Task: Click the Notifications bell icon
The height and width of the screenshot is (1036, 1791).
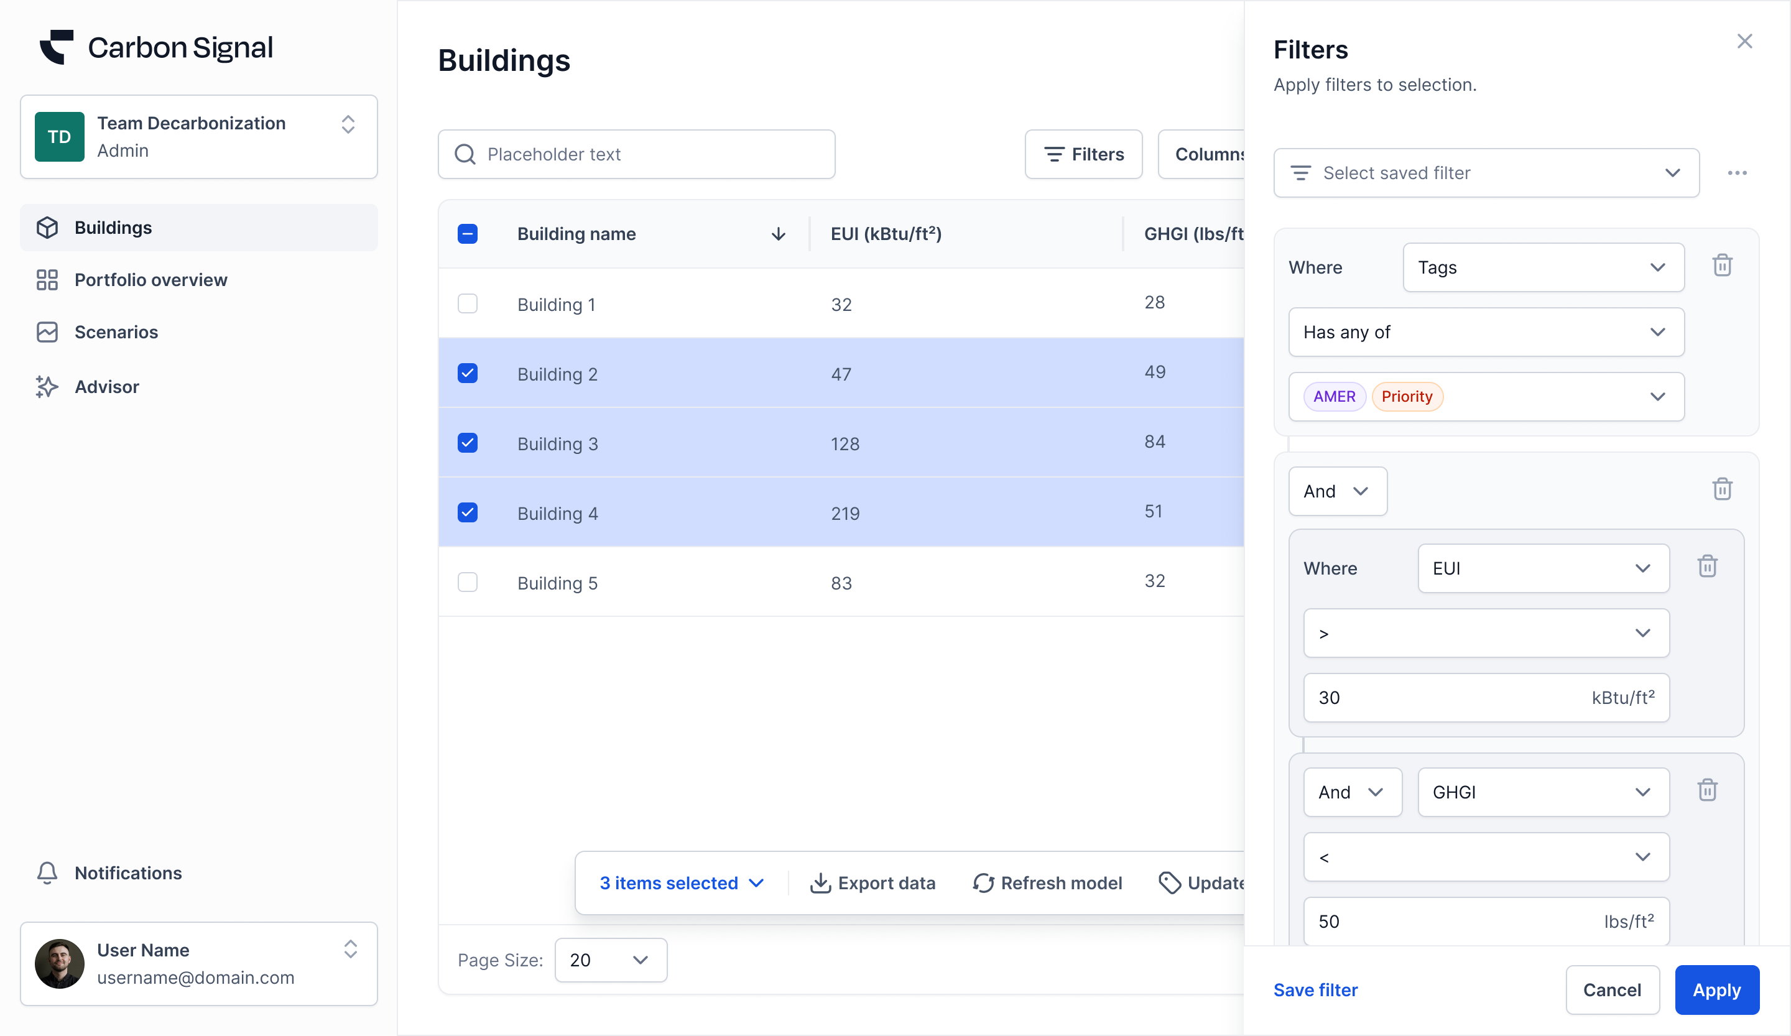Action: tap(47, 872)
